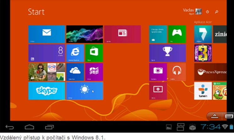Tap the picture notification icon in status bar
Viewport: 234px width, 140px height.
pyautogui.click(x=169, y=127)
